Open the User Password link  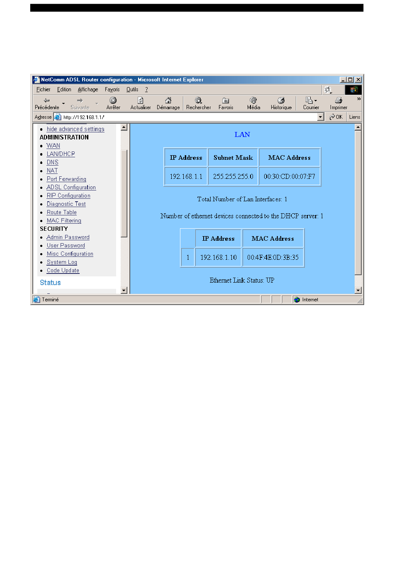pyautogui.click(x=66, y=245)
